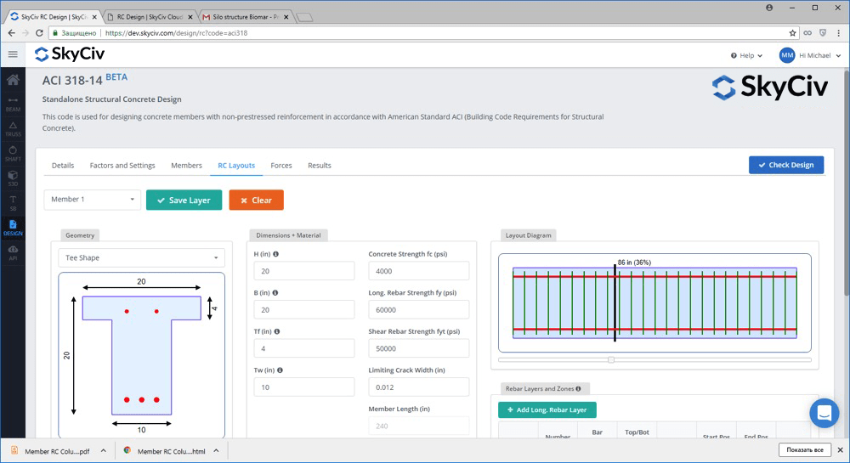Click the Show all downloads button
The width and height of the screenshot is (850, 463).
[x=804, y=450]
